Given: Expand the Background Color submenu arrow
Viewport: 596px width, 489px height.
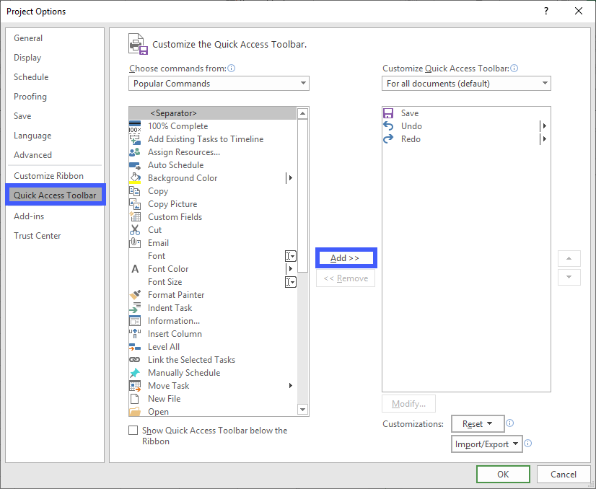Looking at the screenshot, I should (x=290, y=178).
